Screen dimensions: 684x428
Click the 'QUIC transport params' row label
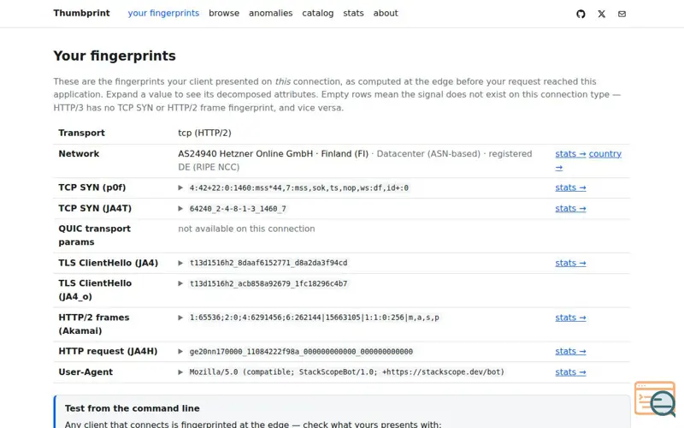click(95, 235)
